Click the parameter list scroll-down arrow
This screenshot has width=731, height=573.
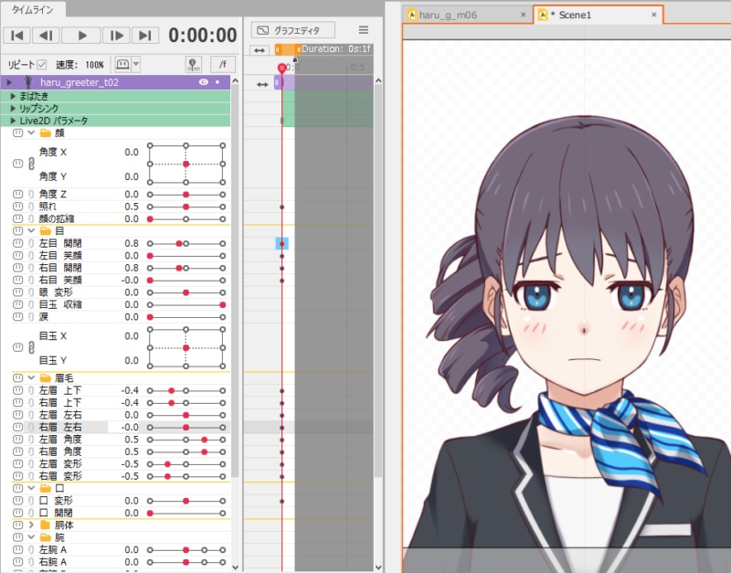click(x=236, y=567)
